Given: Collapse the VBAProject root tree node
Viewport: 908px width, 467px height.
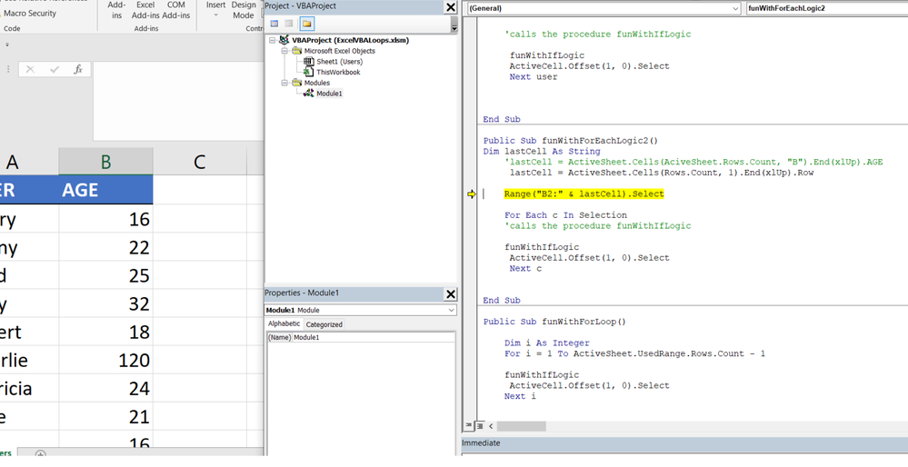Looking at the screenshot, I should coord(274,41).
